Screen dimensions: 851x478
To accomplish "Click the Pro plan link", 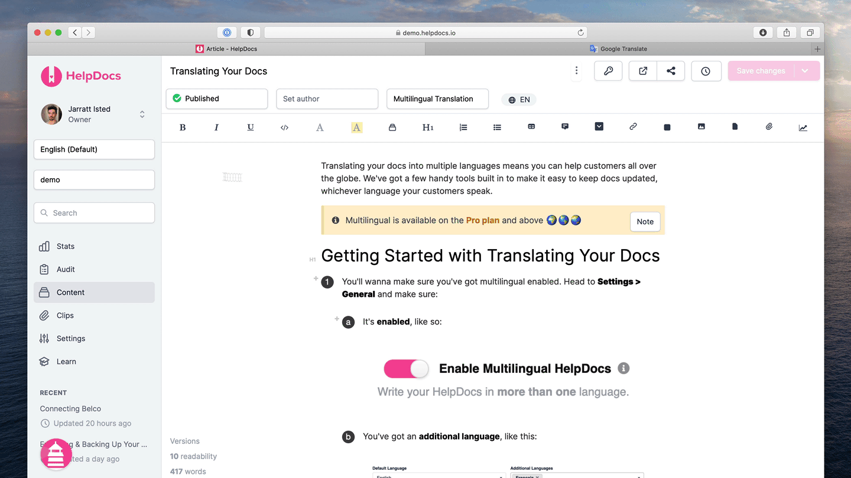I will coord(482,220).
